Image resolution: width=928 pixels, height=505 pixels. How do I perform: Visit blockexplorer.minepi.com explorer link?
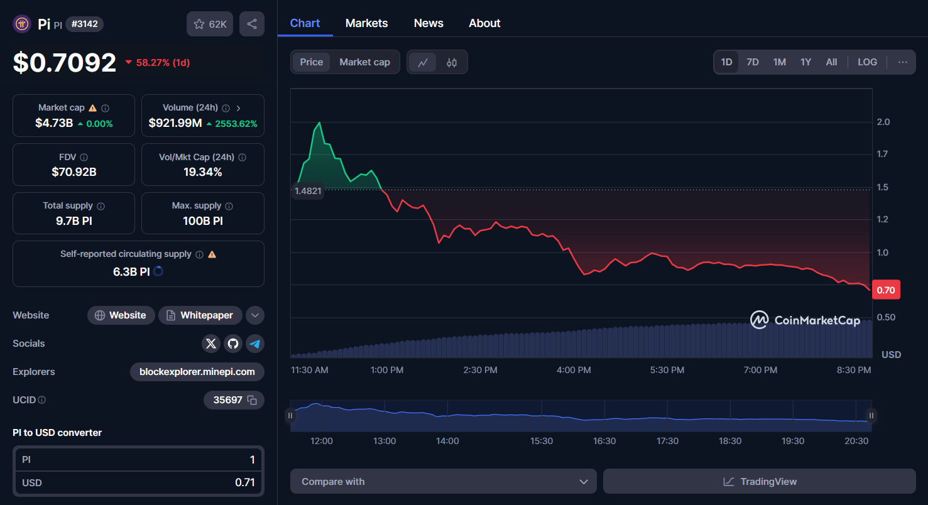pyautogui.click(x=197, y=372)
